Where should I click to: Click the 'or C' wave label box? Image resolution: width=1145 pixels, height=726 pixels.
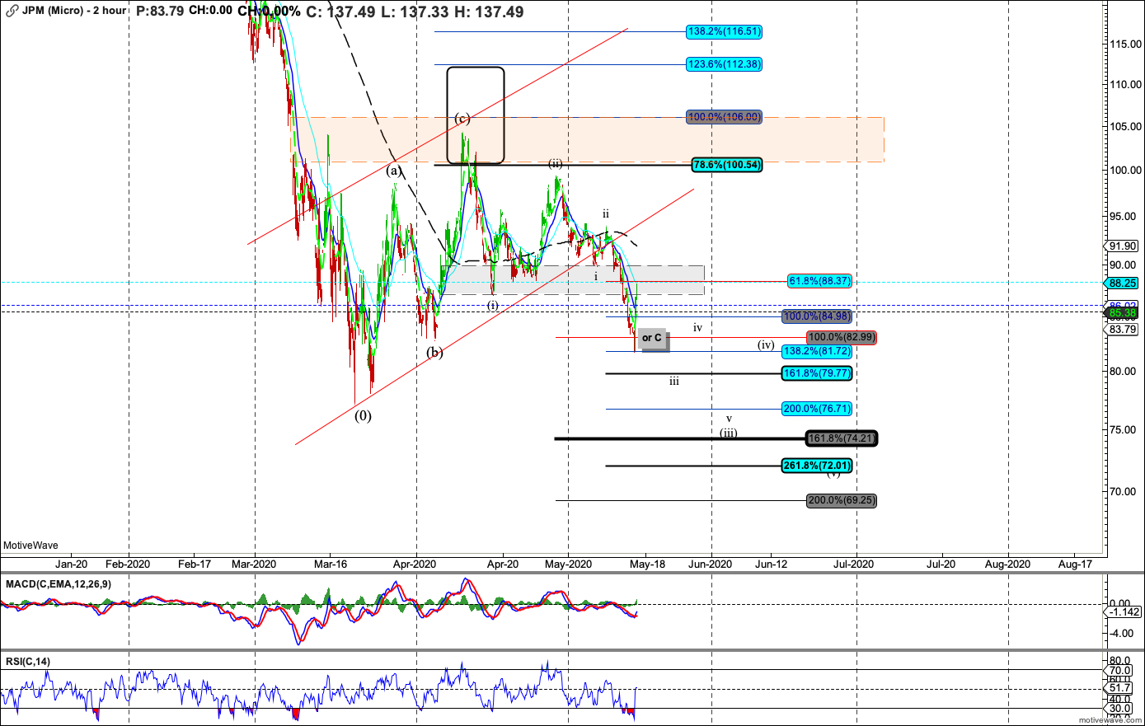(x=652, y=338)
